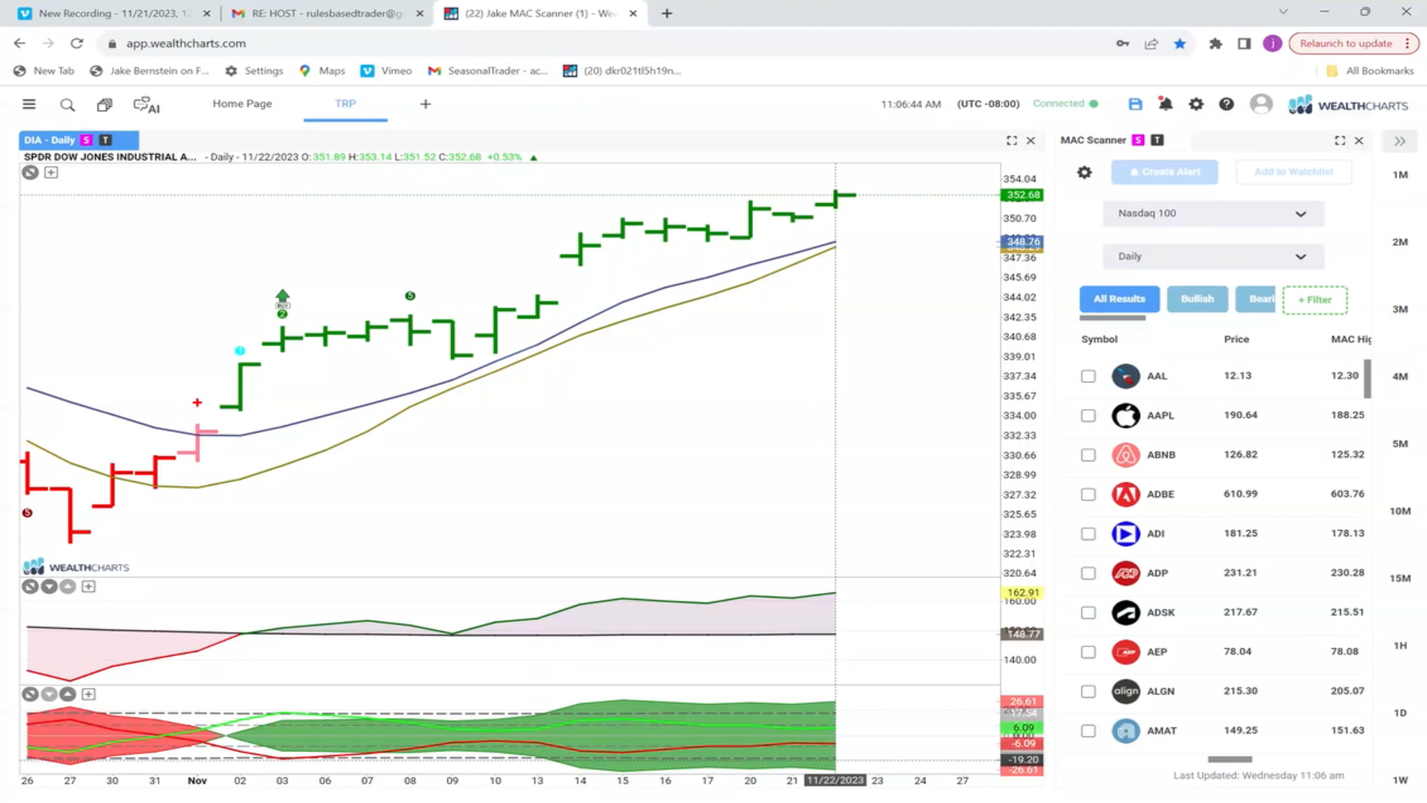Select the TRP workspace tab
Viewport: 1427px width, 803px height.
tap(345, 104)
